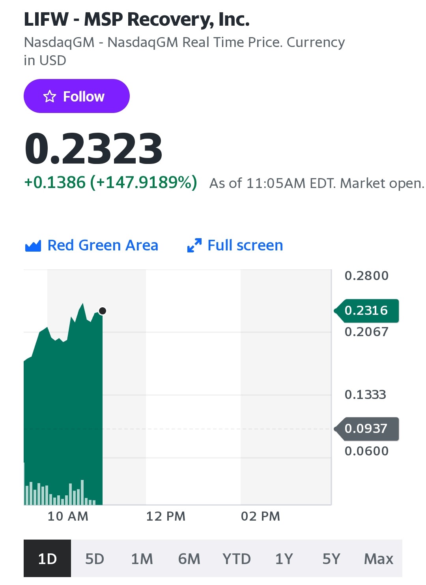Click the green 0.2316 current price tag

(x=366, y=311)
